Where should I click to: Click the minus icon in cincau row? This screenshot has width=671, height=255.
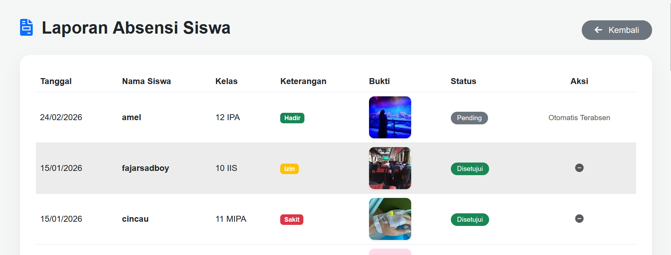click(x=579, y=219)
